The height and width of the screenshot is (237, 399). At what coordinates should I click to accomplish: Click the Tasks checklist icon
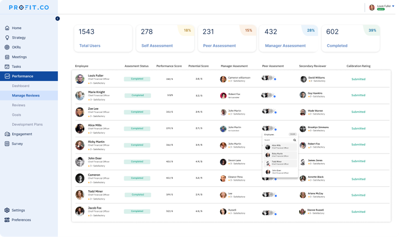click(x=7, y=67)
